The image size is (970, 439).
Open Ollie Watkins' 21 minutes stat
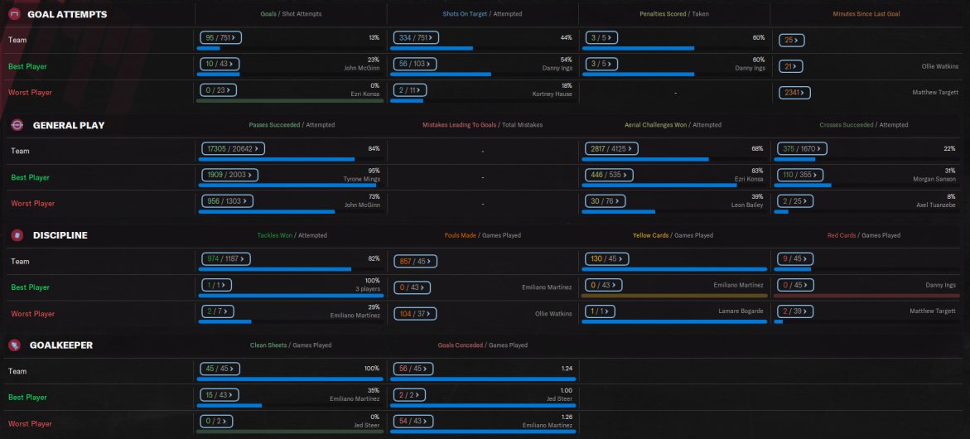click(791, 66)
